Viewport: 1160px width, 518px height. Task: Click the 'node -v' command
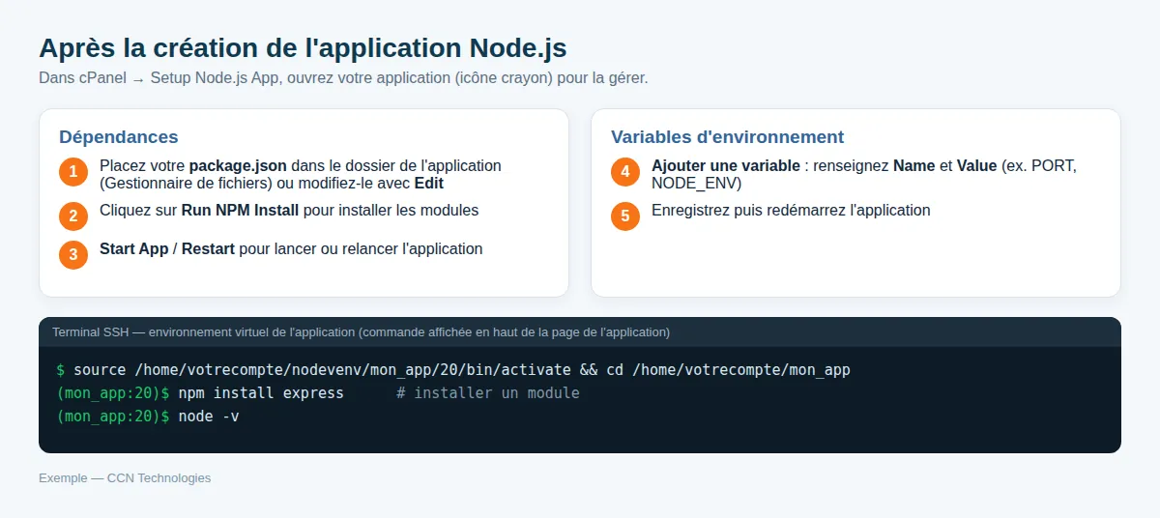tap(209, 417)
